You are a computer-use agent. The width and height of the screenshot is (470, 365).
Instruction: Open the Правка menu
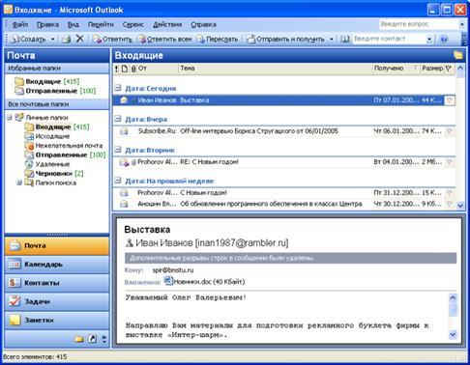pyautogui.click(x=47, y=24)
